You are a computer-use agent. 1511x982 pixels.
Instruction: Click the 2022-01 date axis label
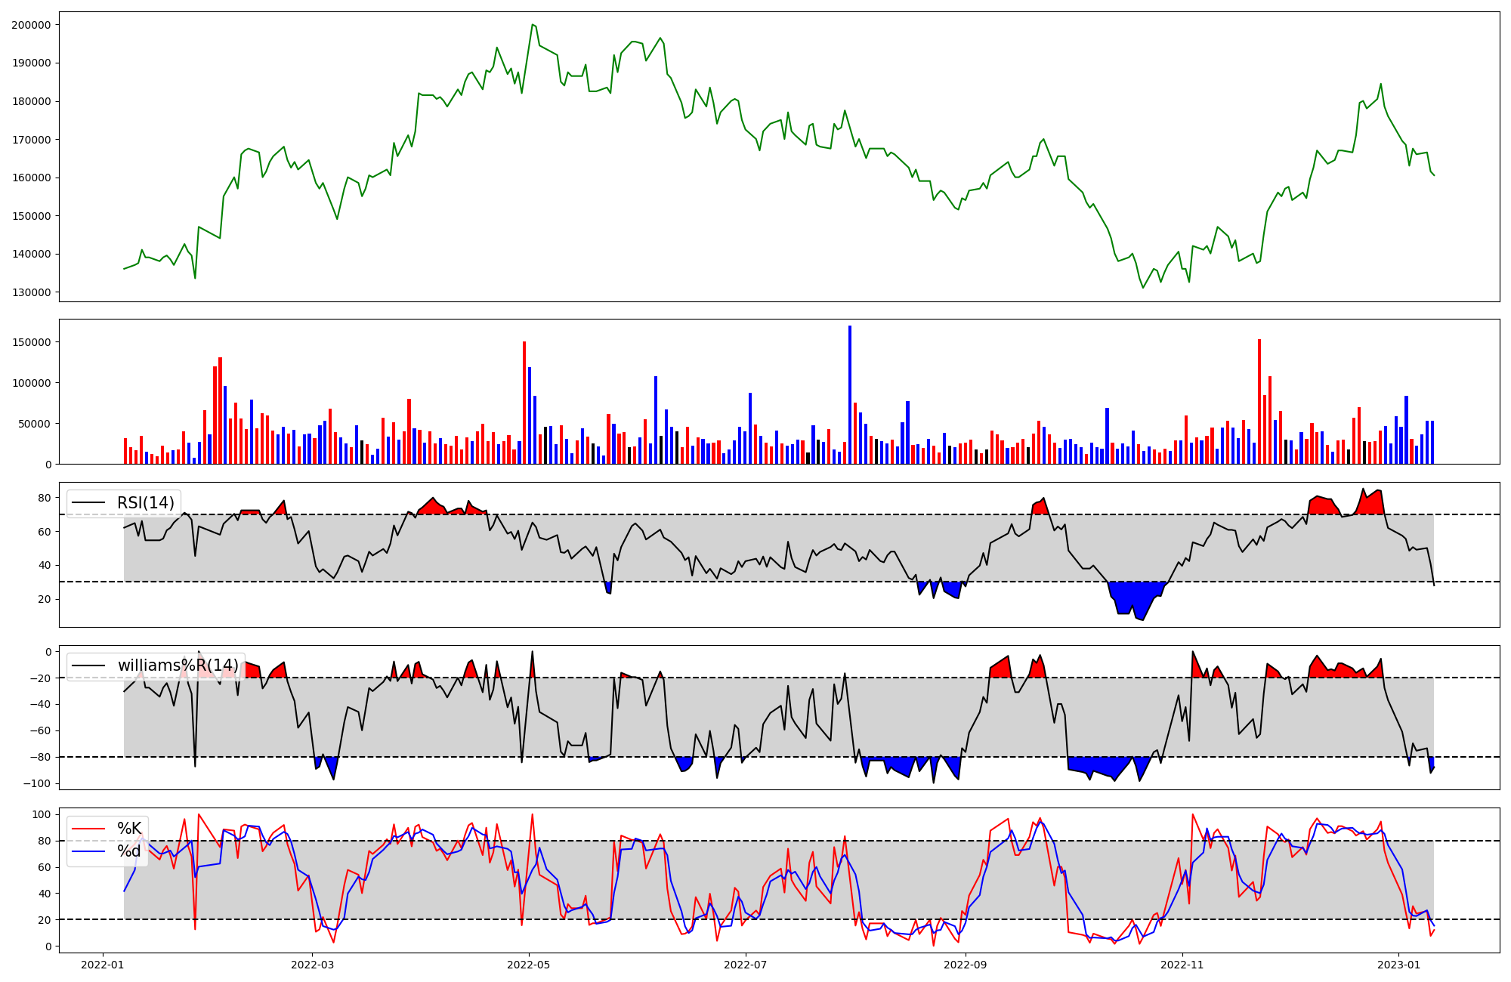[x=102, y=965]
